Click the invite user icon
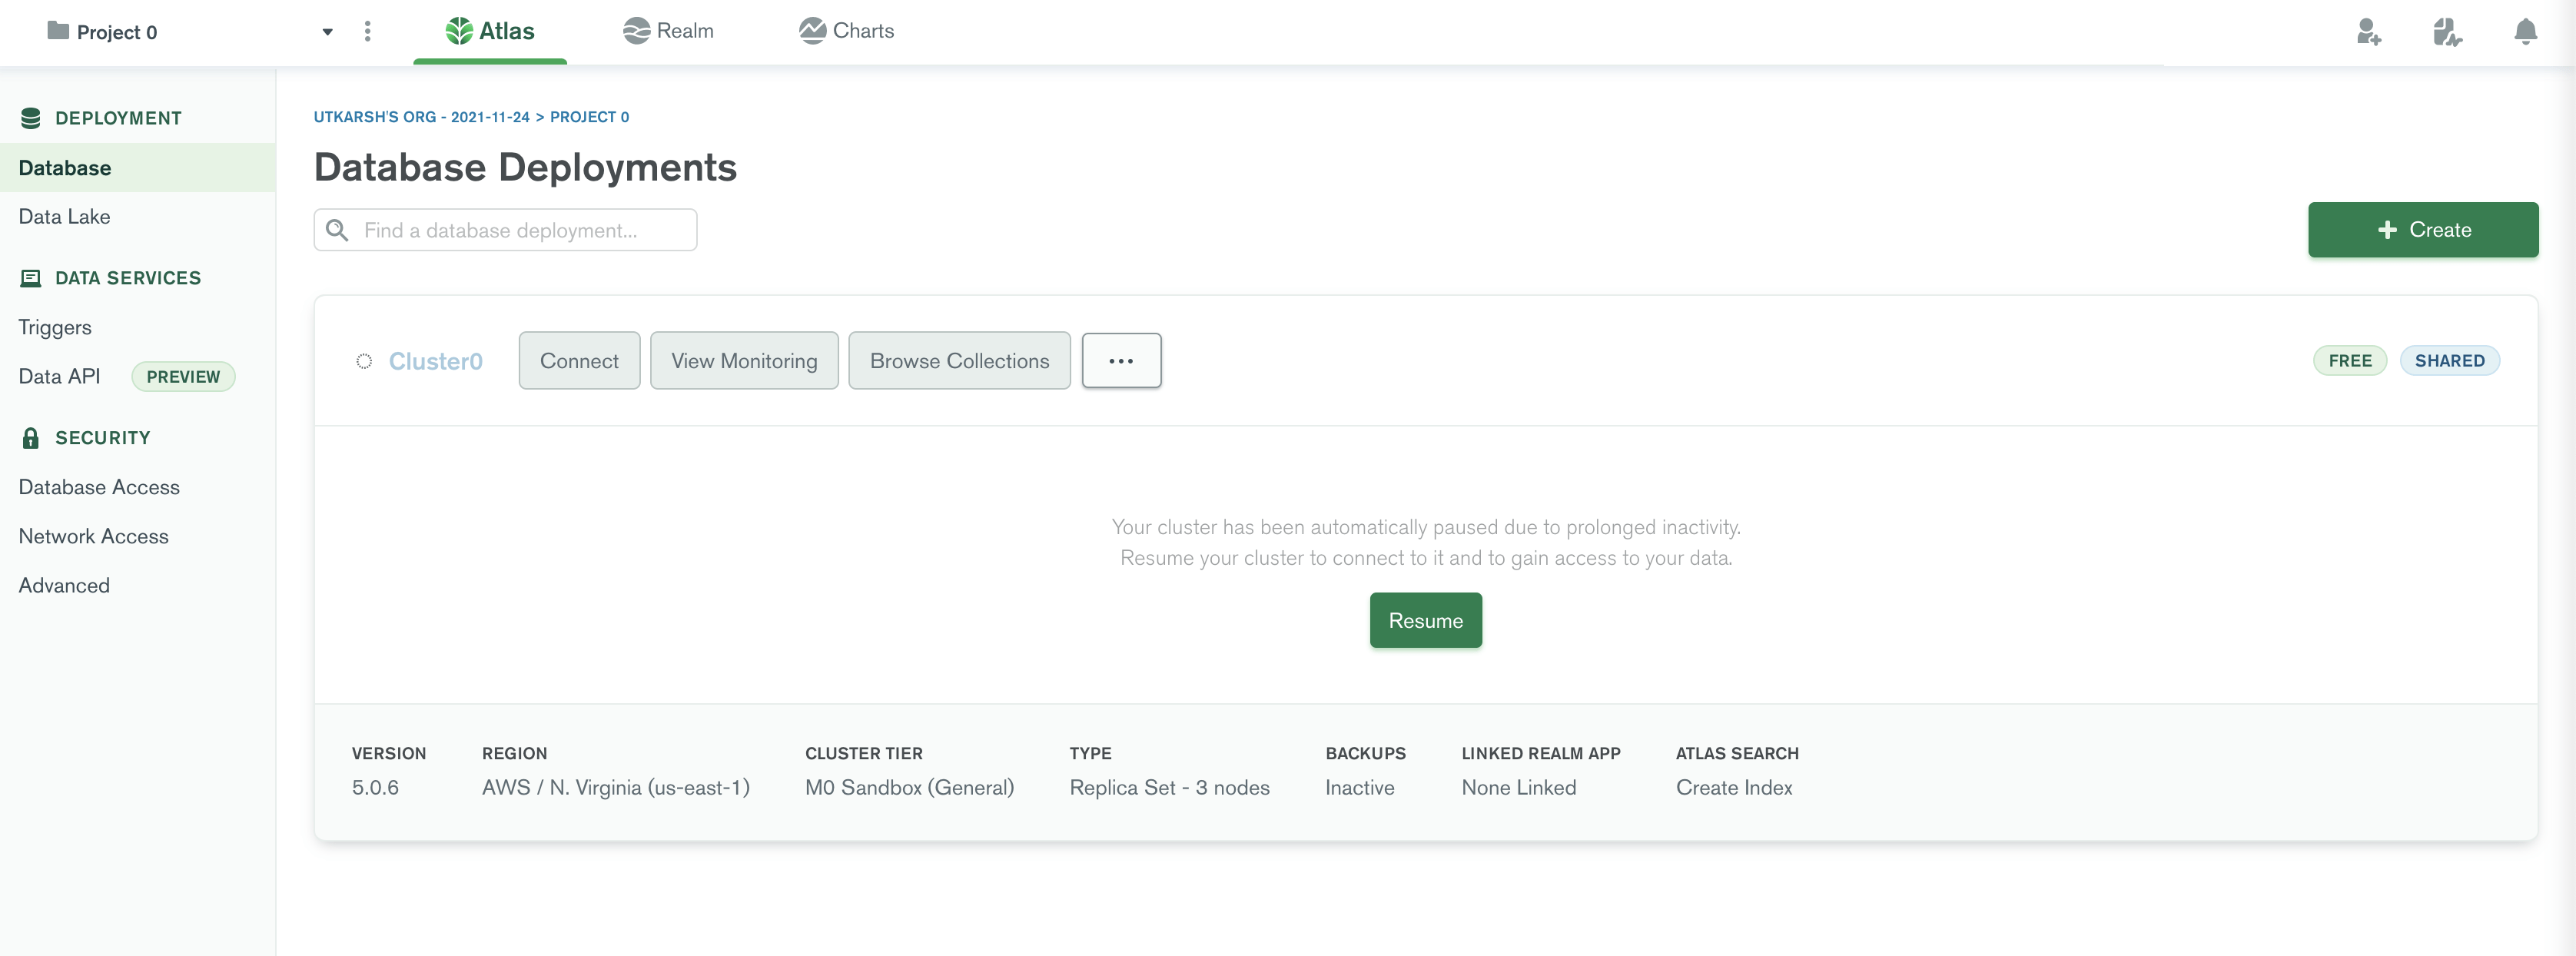The width and height of the screenshot is (2576, 956). (x=2368, y=32)
